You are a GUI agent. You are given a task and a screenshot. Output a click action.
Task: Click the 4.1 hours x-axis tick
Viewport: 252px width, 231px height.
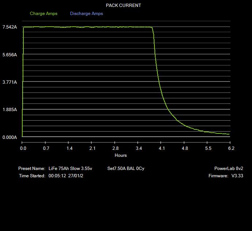(162, 148)
